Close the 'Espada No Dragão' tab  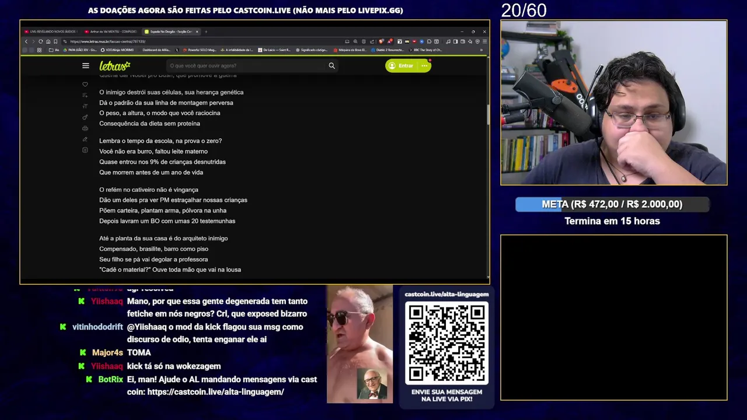(197, 32)
